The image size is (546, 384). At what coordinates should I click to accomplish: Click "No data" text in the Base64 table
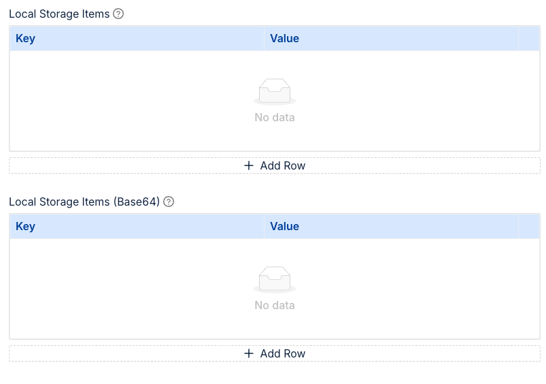pyautogui.click(x=275, y=306)
